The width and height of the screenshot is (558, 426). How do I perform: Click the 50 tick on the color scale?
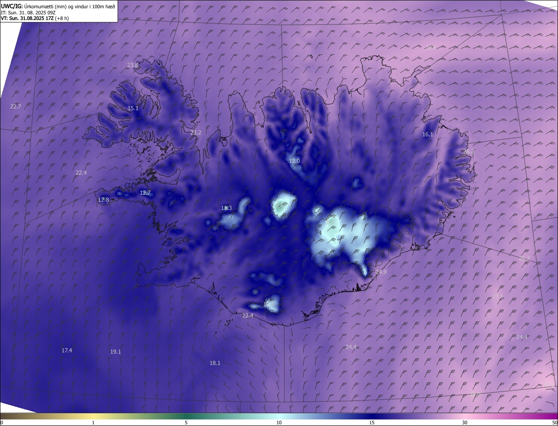(x=555, y=423)
